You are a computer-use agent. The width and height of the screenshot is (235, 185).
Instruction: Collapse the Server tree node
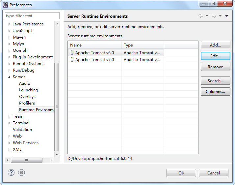(9, 77)
